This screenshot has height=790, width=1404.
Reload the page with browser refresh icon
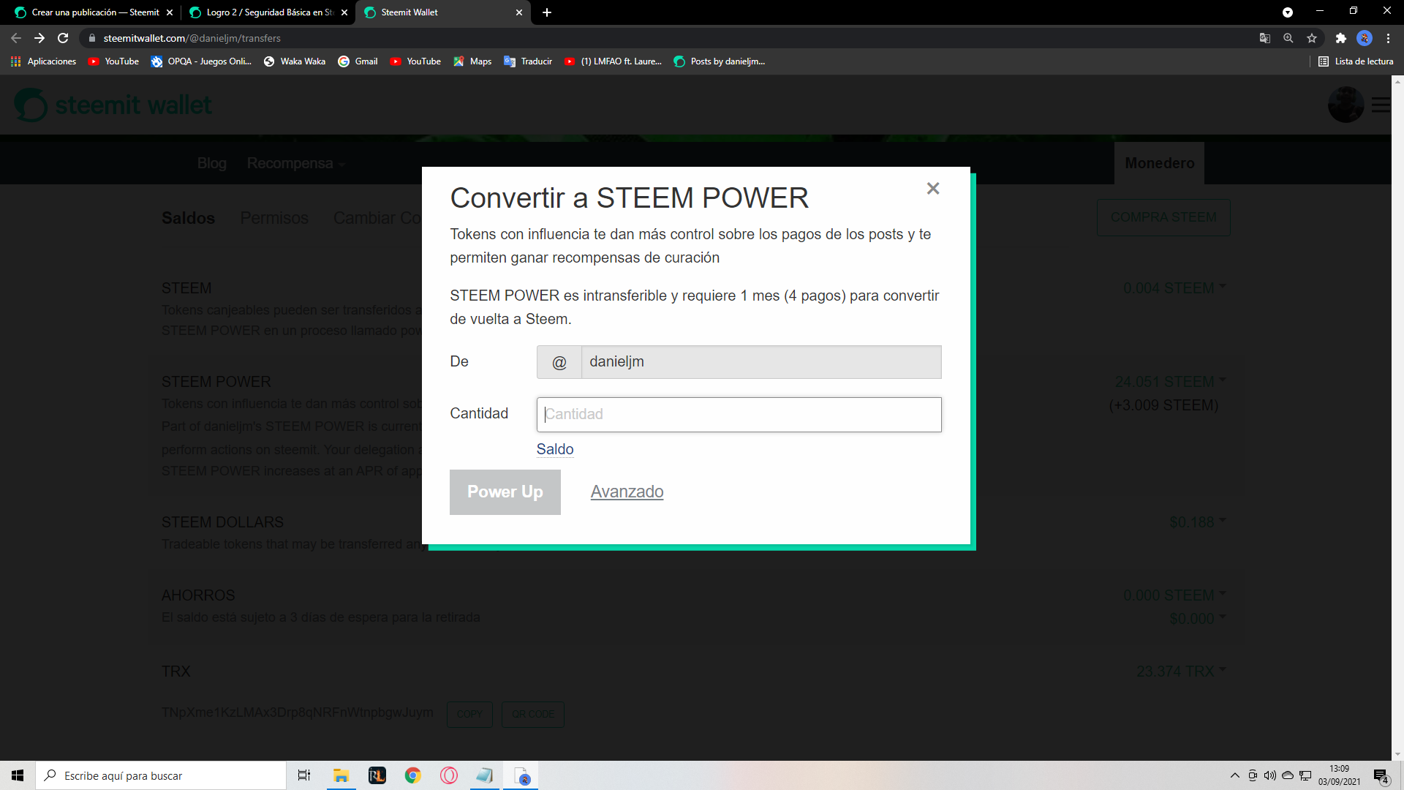tap(63, 38)
